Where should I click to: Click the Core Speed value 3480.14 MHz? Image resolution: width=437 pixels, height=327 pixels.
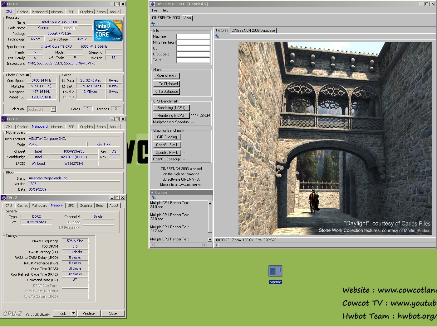42,80
